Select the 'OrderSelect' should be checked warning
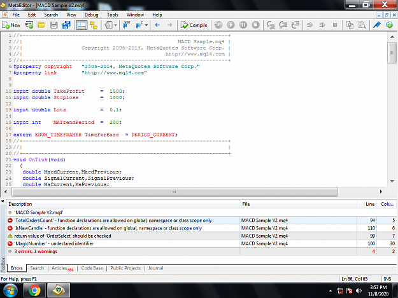 pyautogui.click(x=201, y=236)
